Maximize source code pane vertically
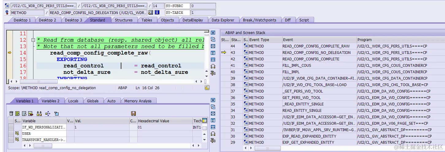This screenshot has height=152, width=445. (x=213, y=53)
